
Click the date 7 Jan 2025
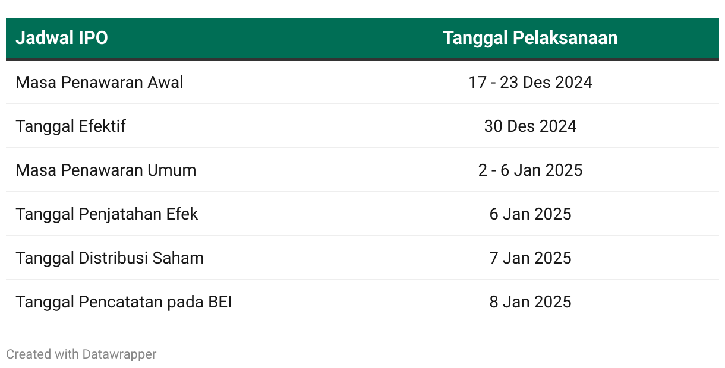coord(530,258)
